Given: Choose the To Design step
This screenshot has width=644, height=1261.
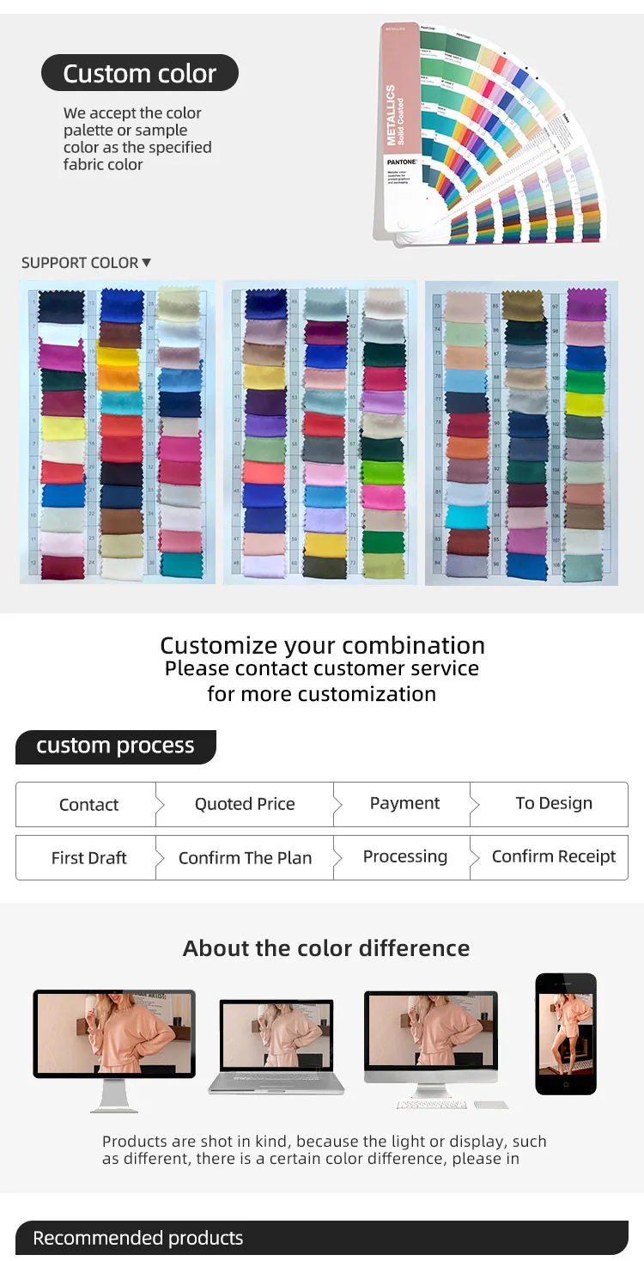Looking at the screenshot, I should [x=554, y=804].
